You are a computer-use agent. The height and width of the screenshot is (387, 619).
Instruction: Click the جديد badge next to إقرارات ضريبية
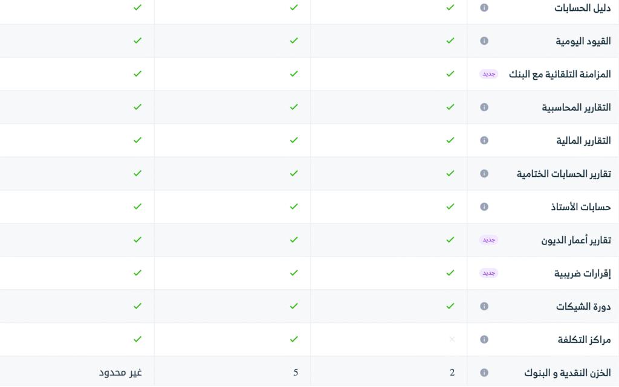[x=488, y=273]
